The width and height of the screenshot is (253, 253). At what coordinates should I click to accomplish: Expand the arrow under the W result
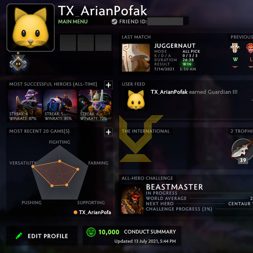235,67
